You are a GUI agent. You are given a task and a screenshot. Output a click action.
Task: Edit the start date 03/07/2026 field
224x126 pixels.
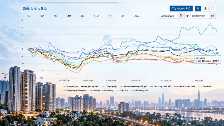(x=168, y=16)
